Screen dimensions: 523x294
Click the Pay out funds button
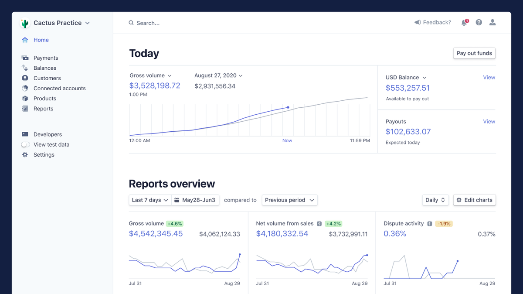[x=474, y=53]
